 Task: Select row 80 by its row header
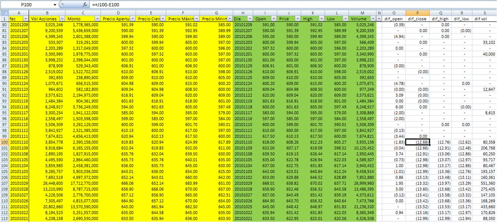click(4, 25)
